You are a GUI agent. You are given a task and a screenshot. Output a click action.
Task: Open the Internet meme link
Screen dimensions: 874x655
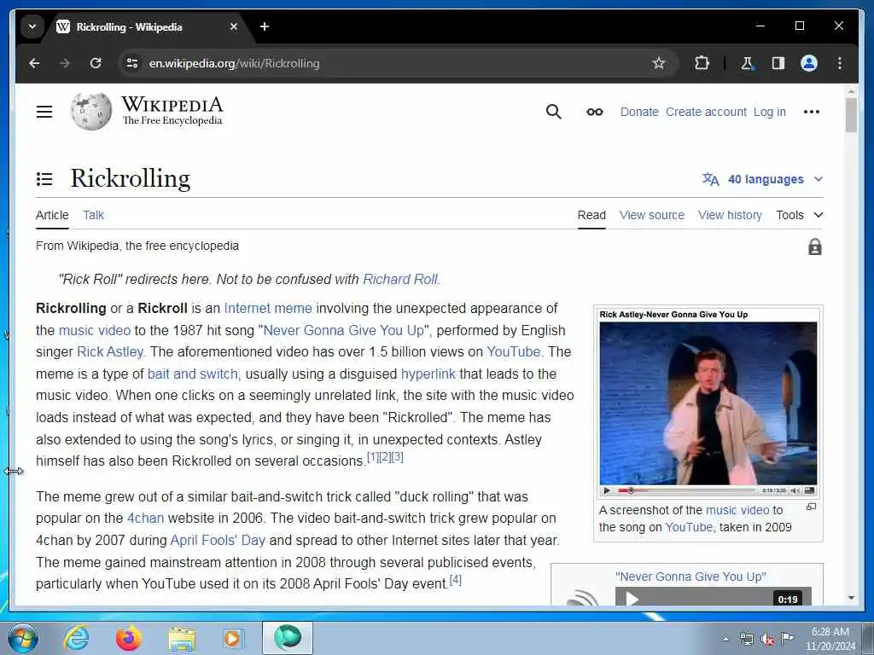pos(268,308)
